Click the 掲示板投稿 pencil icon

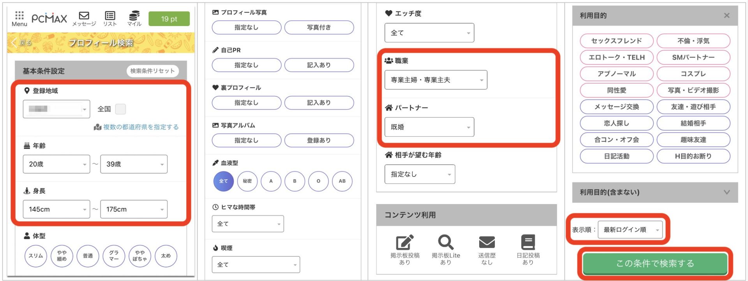(404, 243)
